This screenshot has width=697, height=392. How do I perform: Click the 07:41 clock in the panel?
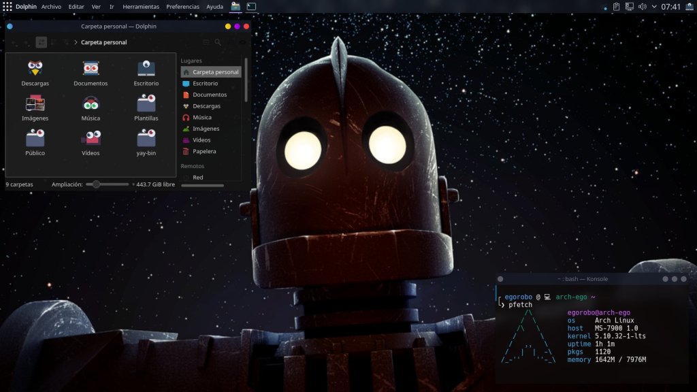(670, 7)
